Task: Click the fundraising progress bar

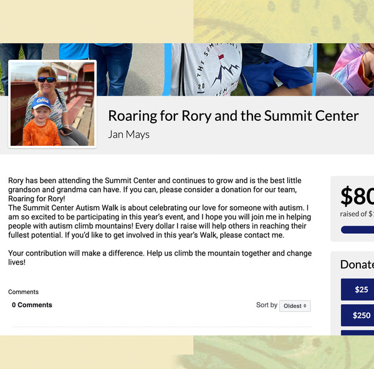Action: (358, 230)
